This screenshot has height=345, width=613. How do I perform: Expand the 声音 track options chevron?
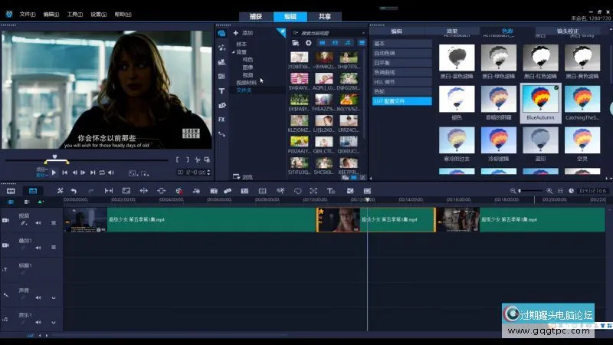[54, 297]
